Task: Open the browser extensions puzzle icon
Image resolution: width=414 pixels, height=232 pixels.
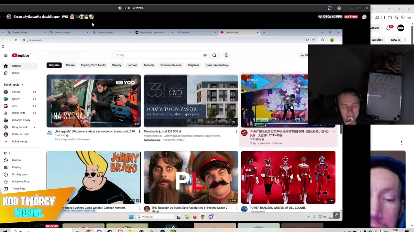Action: click(x=322, y=40)
